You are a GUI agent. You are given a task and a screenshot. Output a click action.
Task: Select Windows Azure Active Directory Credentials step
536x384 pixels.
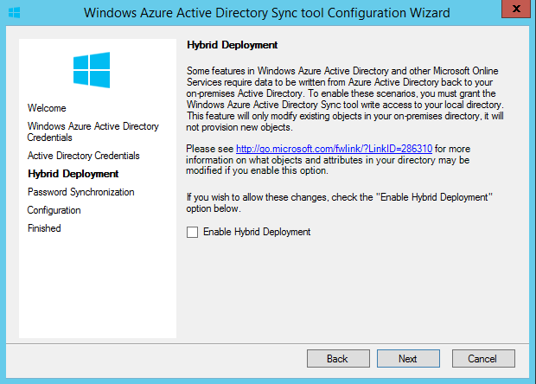pos(93,131)
